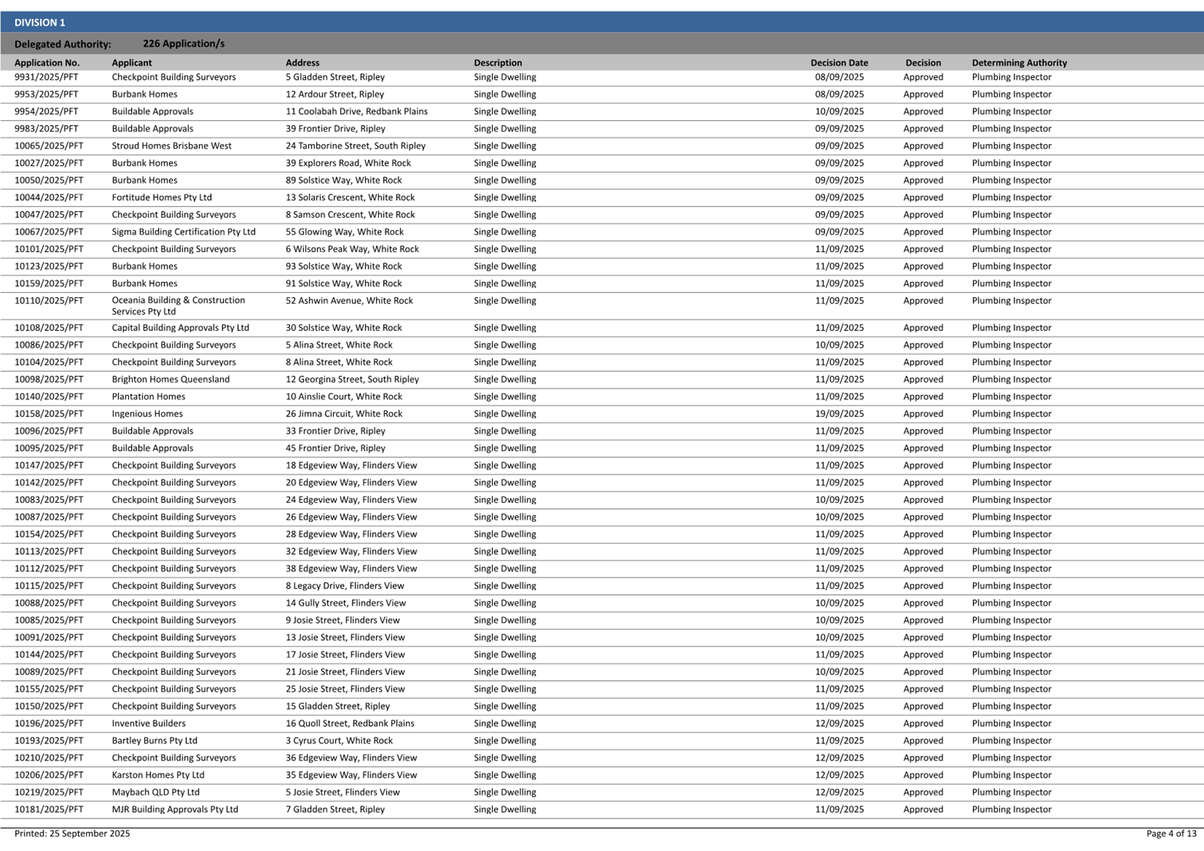1204x851 pixels.
Task: Click address 33 Frontier Drive, Ripley
Action: (335, 431)
